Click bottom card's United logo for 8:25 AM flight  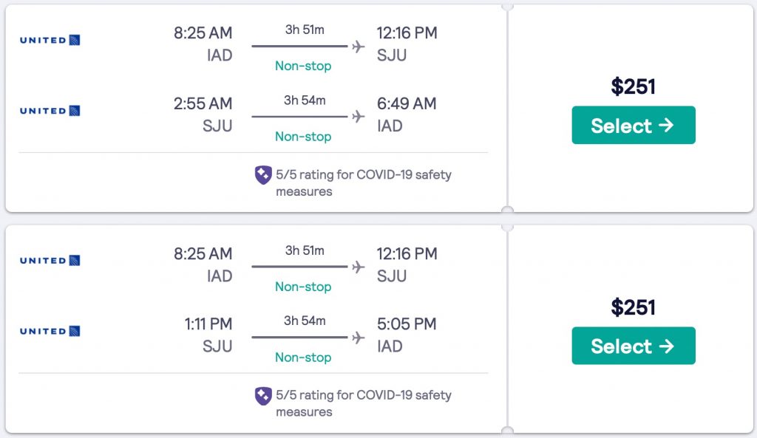pos(50,260)
